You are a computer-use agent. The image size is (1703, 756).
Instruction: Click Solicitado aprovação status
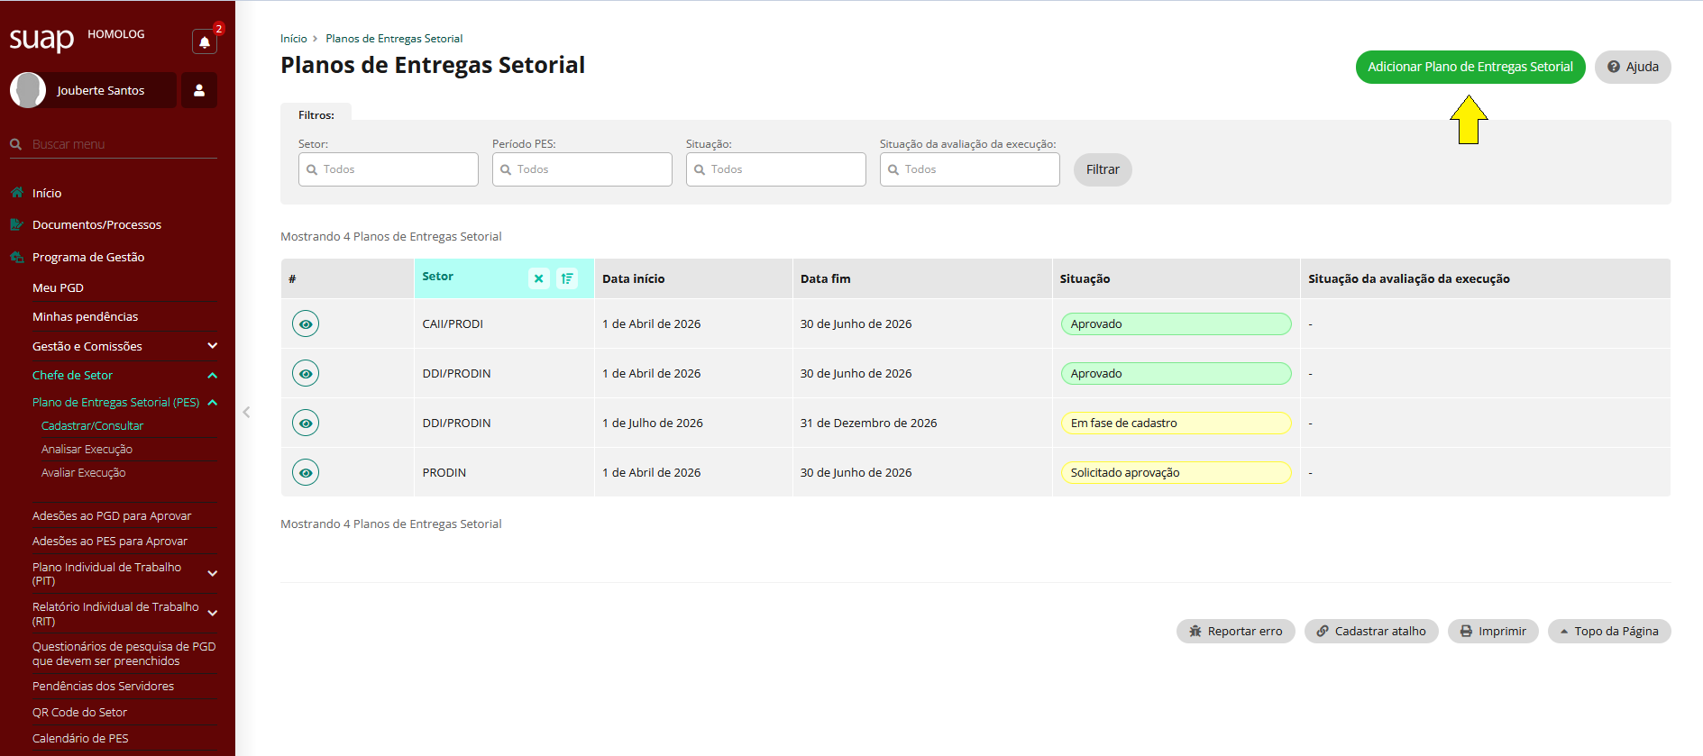click(1176, 472)
